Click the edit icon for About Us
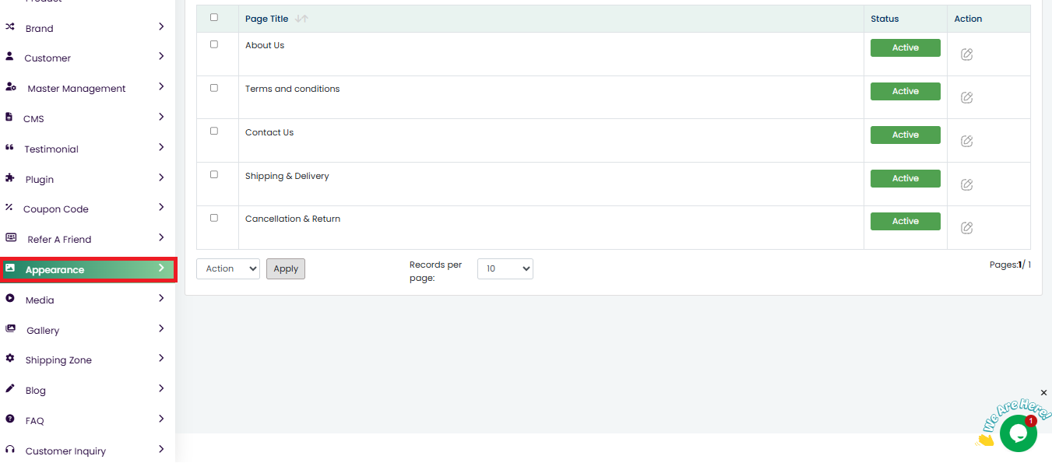This screenshot has height=463, width=1052. pyautogui.click(x=966, y=54)
